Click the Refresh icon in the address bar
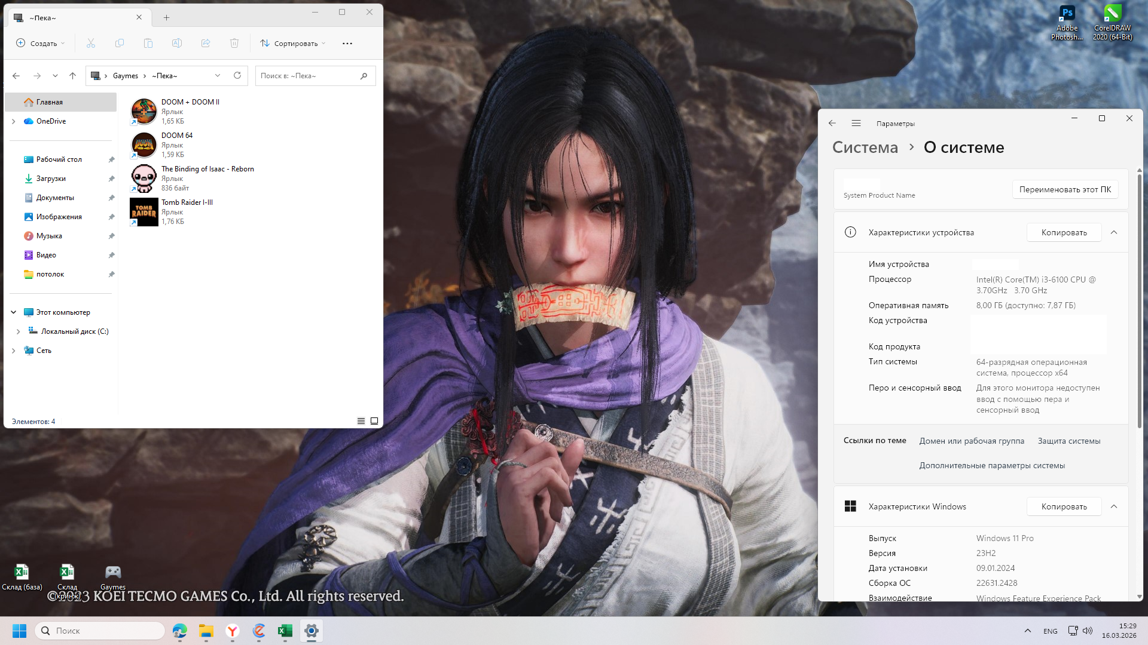 [x=237, y=76]
